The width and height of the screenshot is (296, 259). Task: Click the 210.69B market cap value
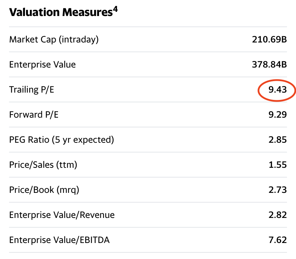[269, 40]
